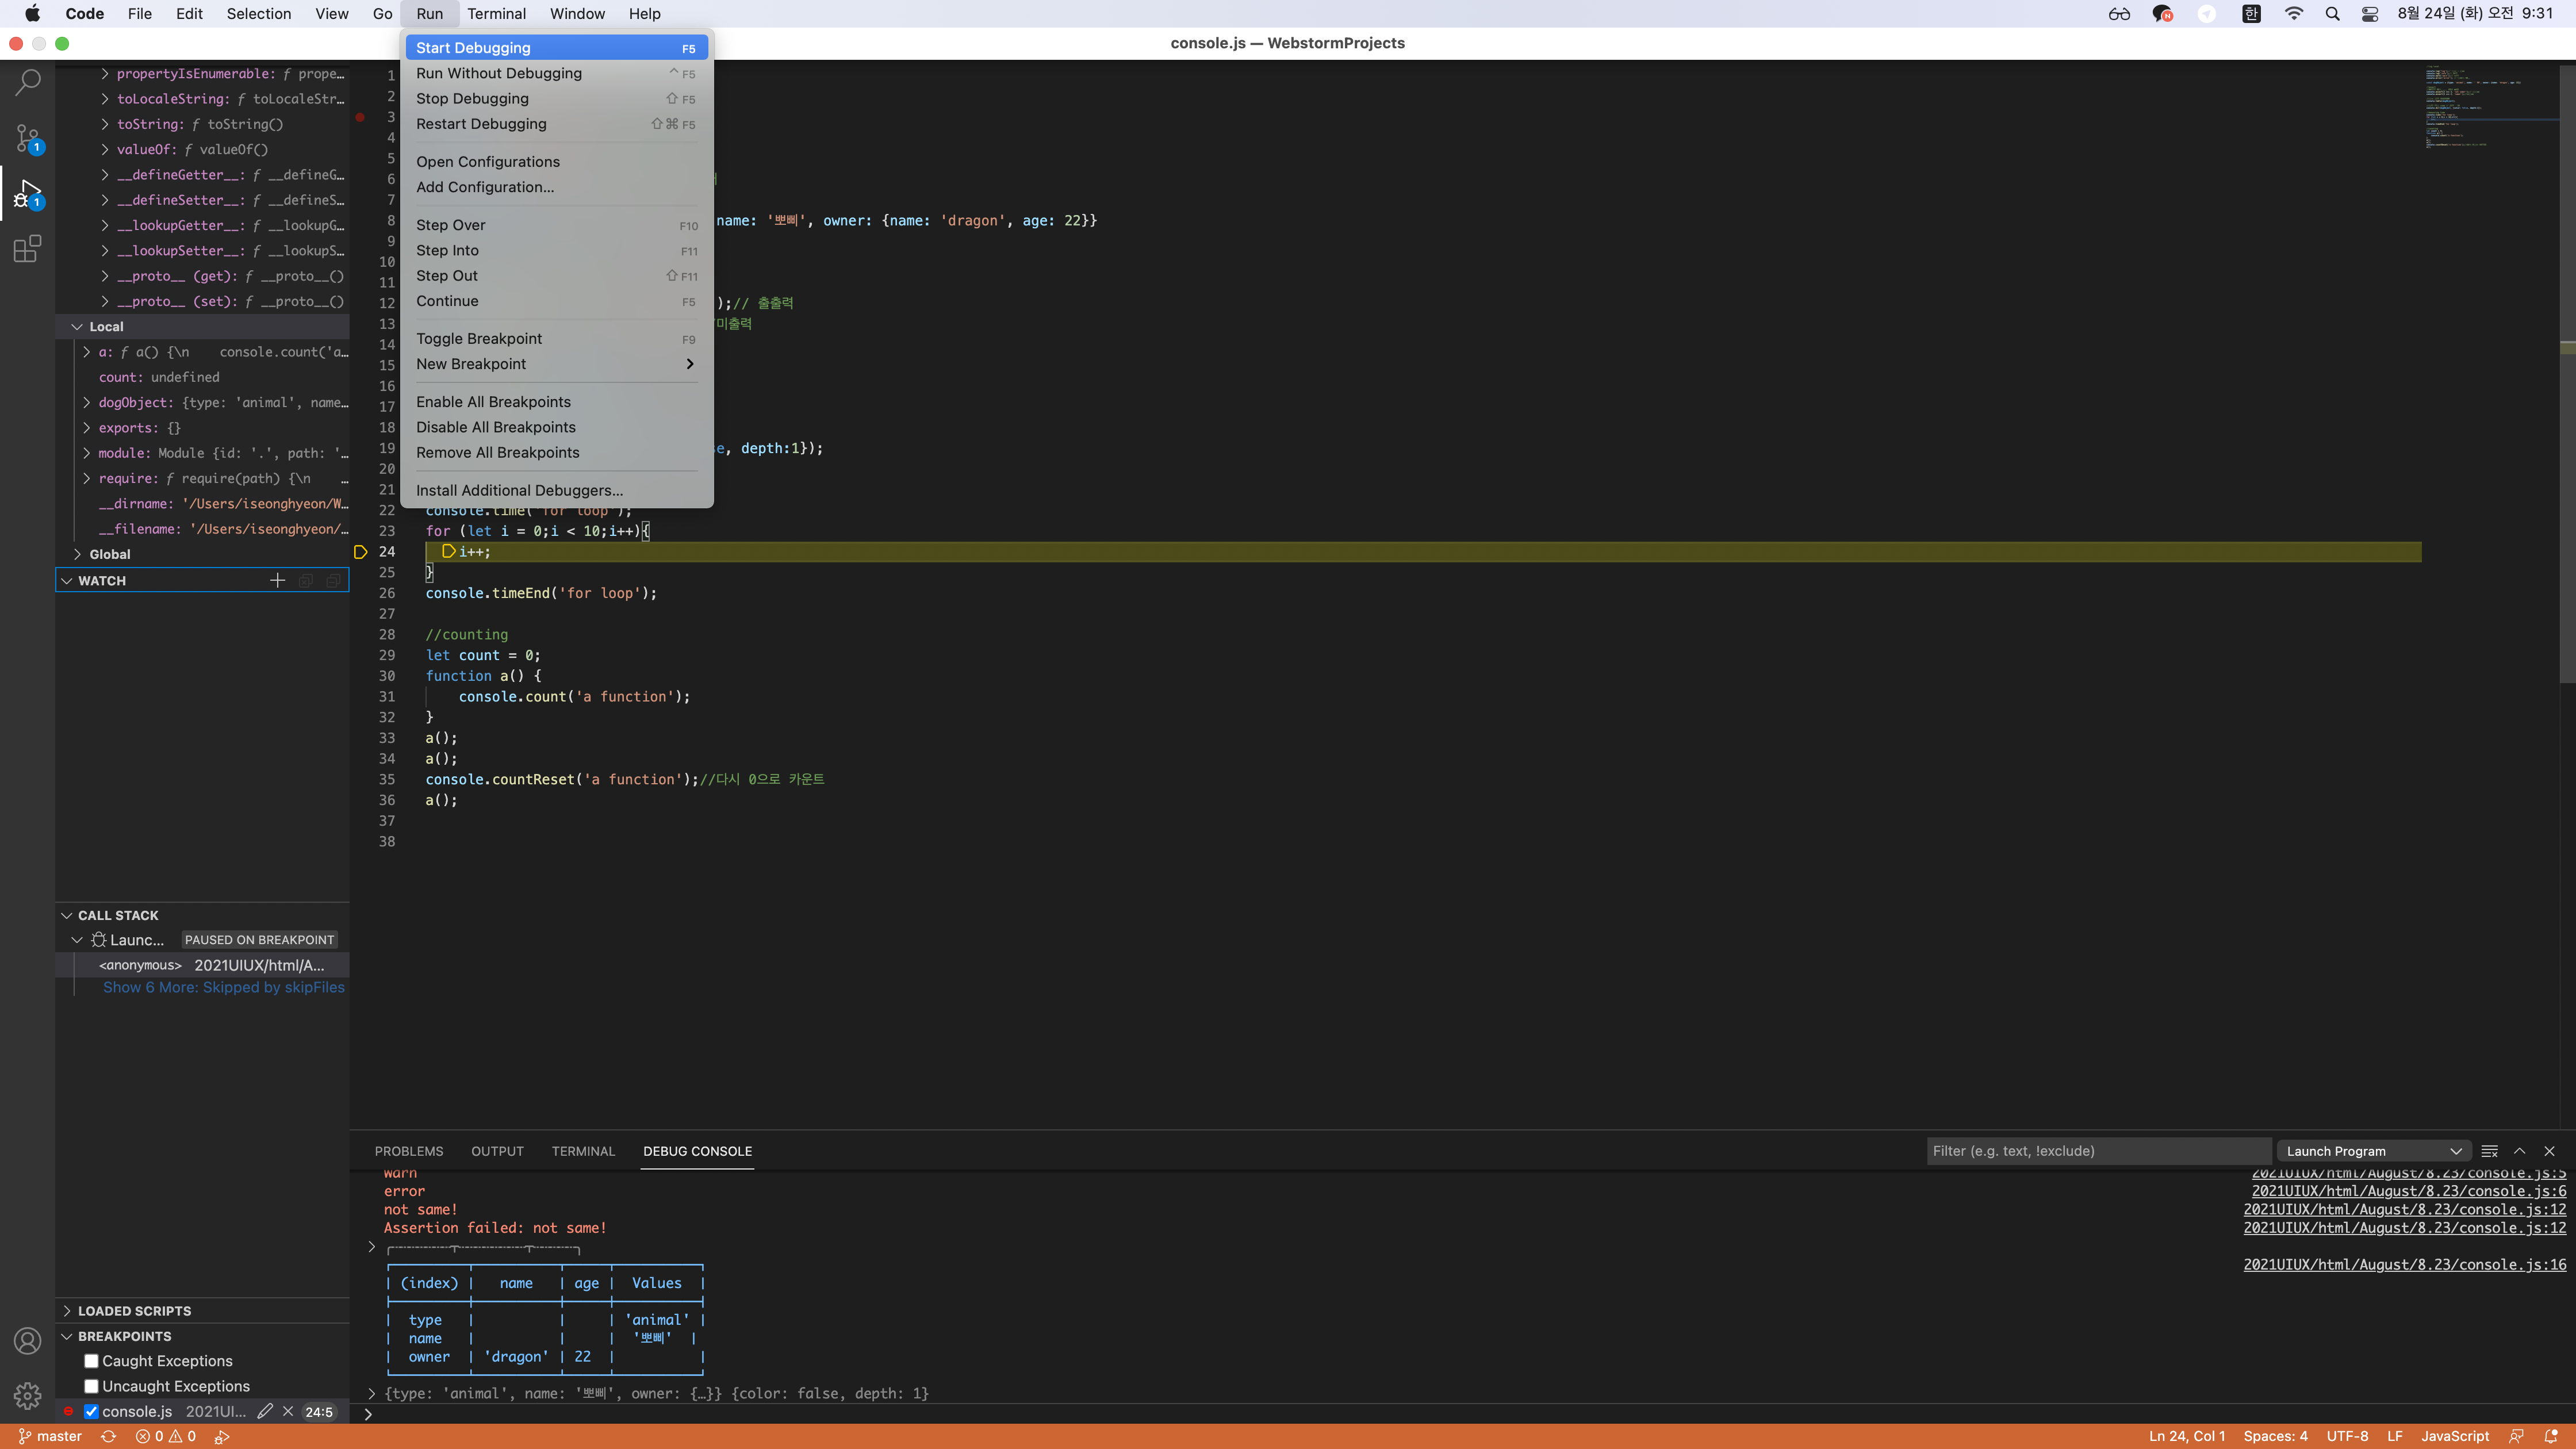Switch to the Terminal panel tab

tap(582, 1151)
